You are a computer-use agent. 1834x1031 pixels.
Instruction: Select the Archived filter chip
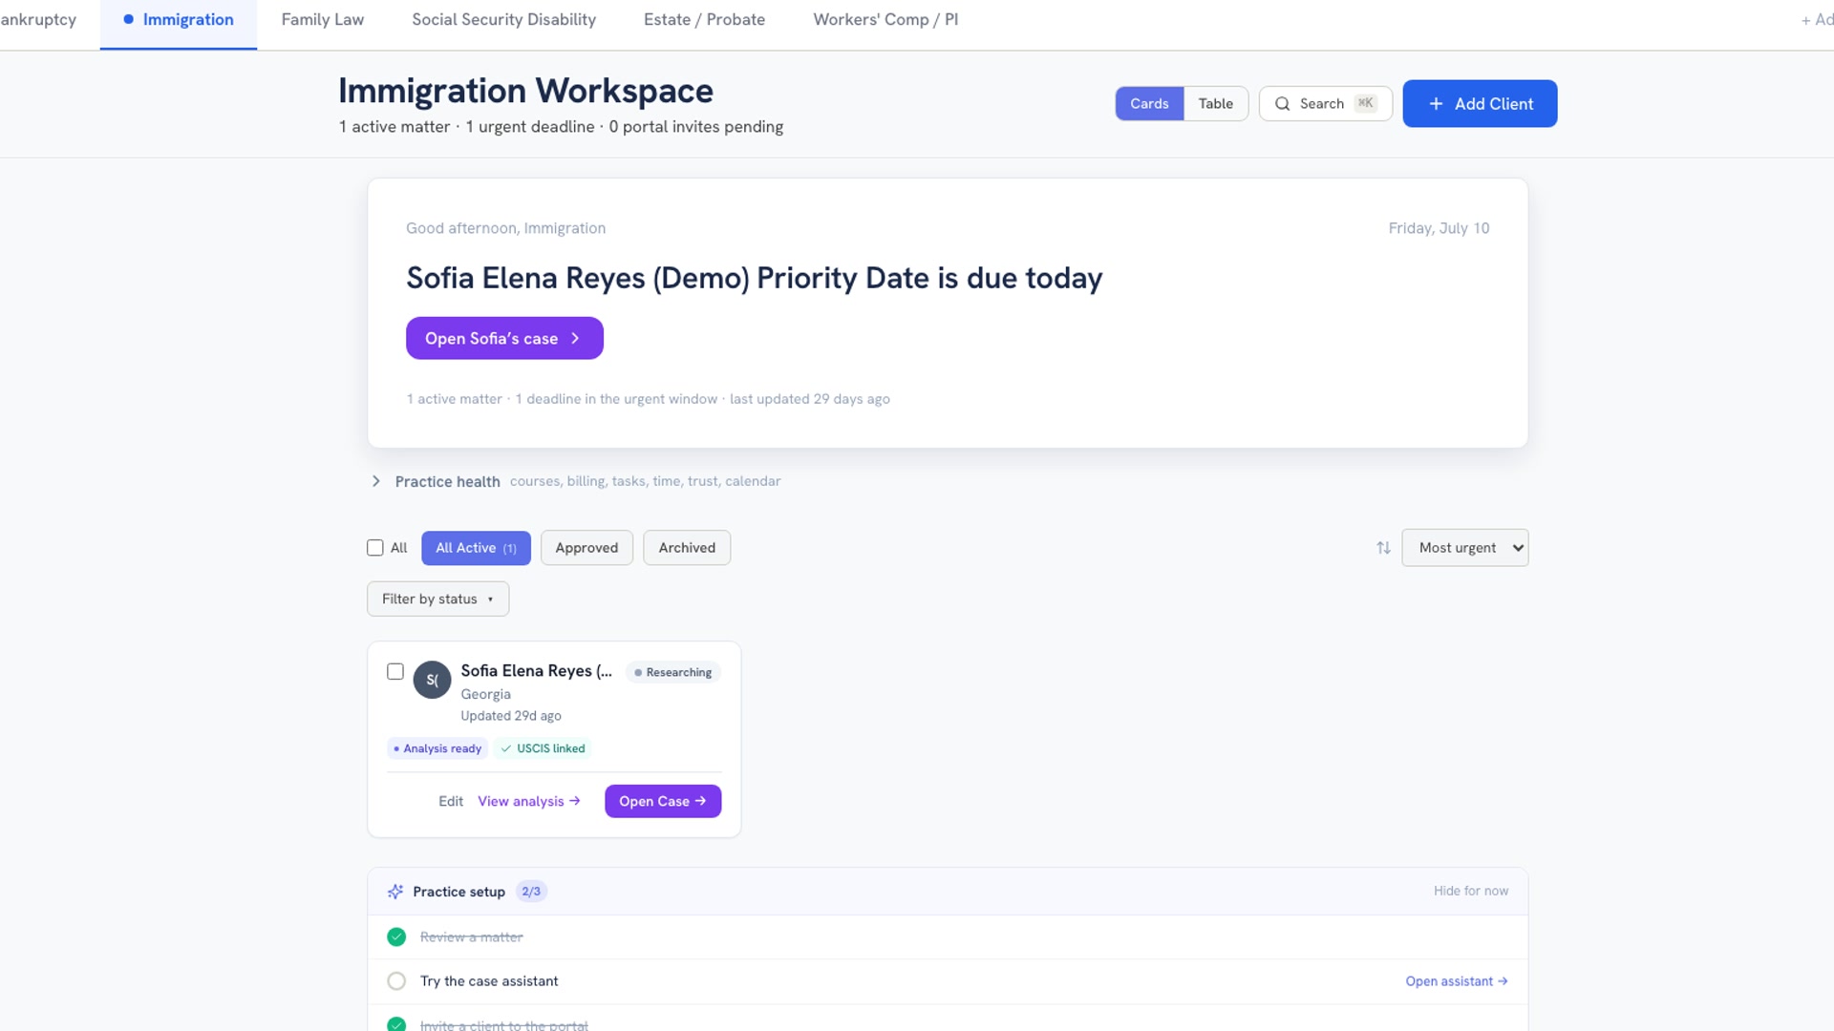(x=687, y=548)
